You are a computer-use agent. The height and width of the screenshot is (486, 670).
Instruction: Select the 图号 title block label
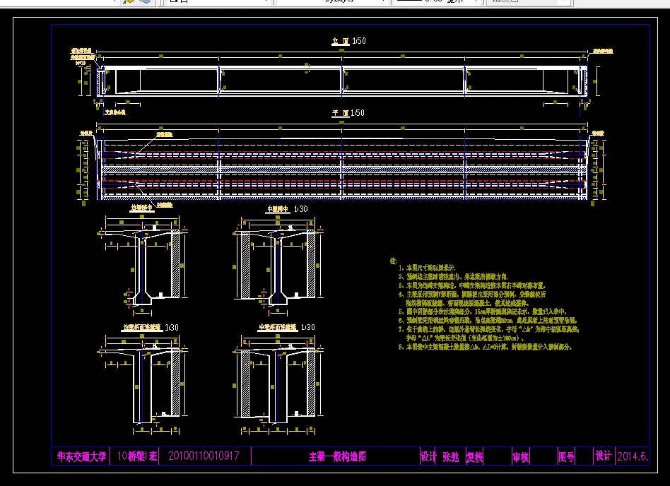pos(567,457)
